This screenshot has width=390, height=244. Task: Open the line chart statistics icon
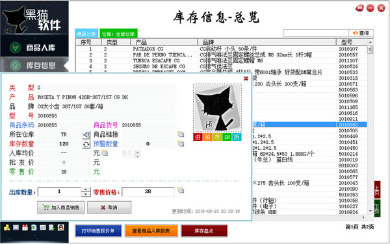(x=43, y=227)
